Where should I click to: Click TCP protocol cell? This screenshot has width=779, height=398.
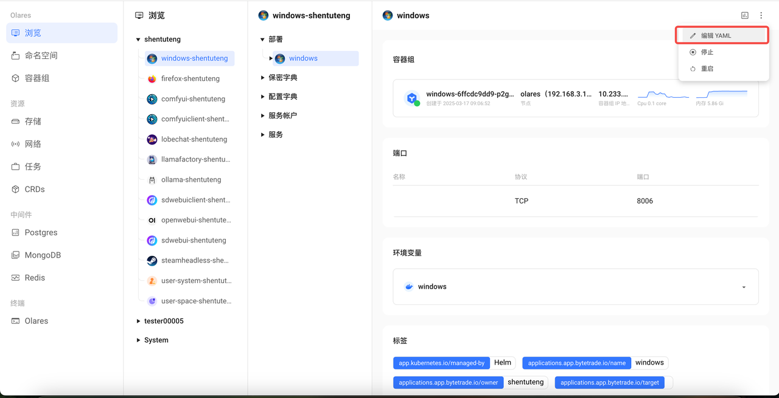click(522, 201)
